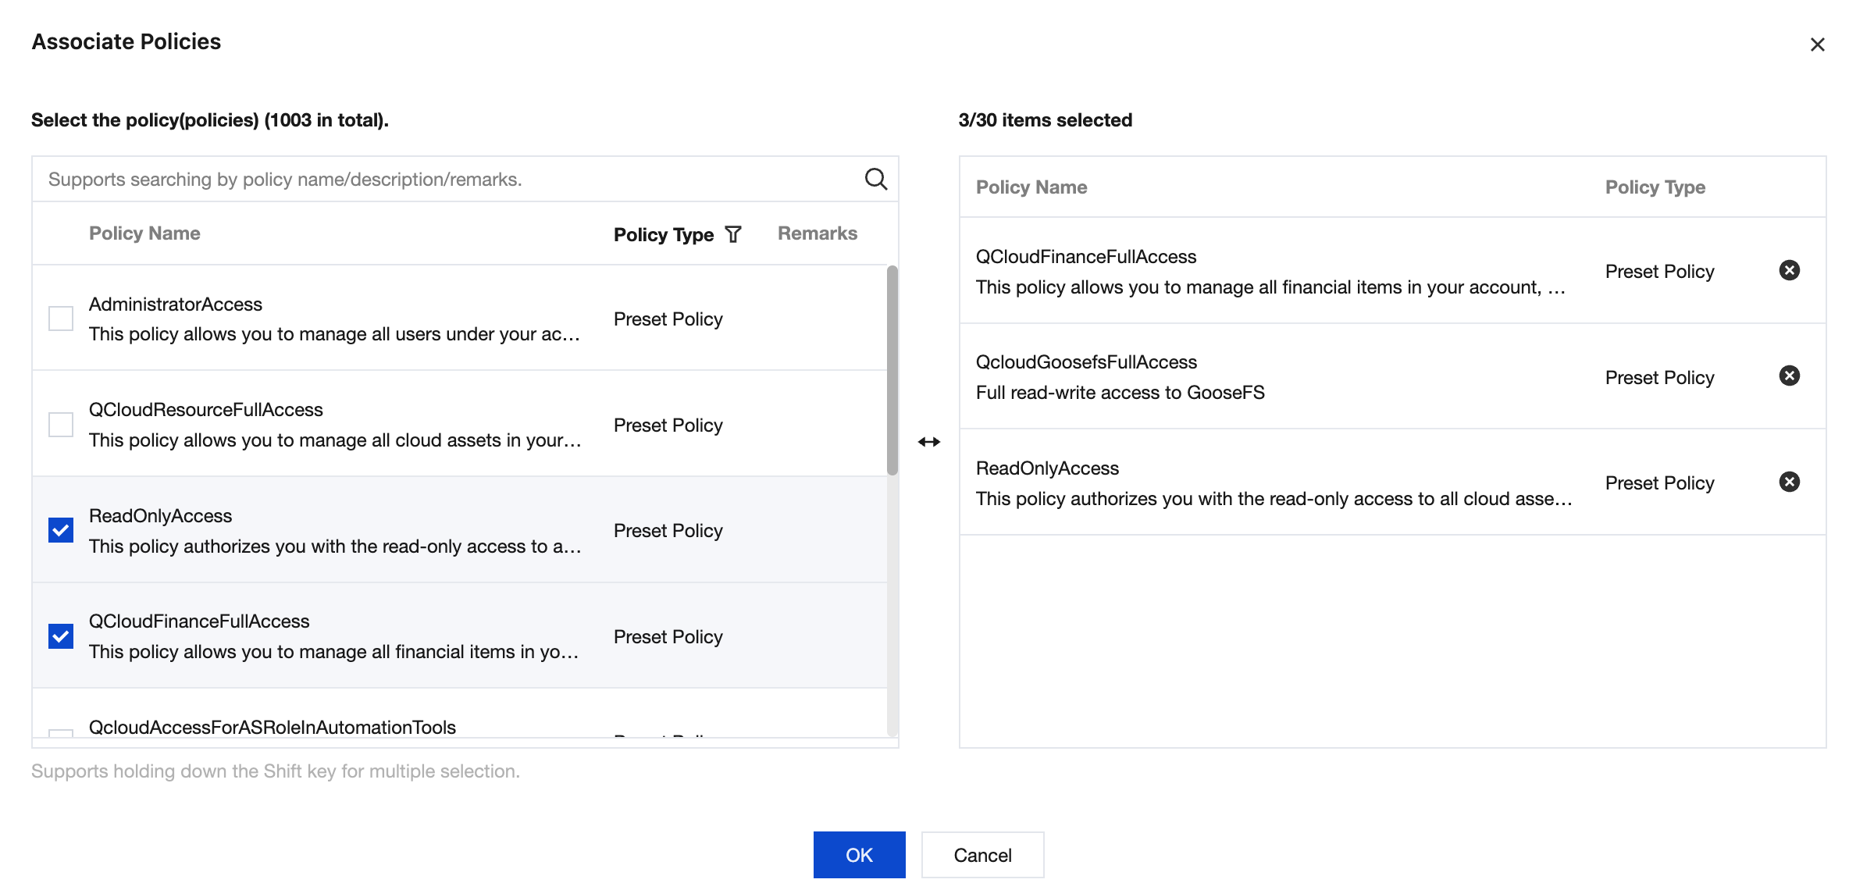Remove QcloudGoosefsFullAccess from selected list

click(1789, 376)
